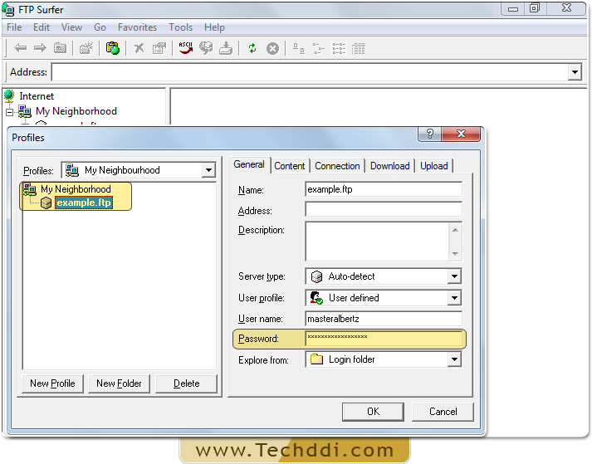Image resolution: width=592 pixels, height=464 pixels.
Task: Open the Explore from Login folder dropdown
Action: pyautogui.click(x=454, y=359)
